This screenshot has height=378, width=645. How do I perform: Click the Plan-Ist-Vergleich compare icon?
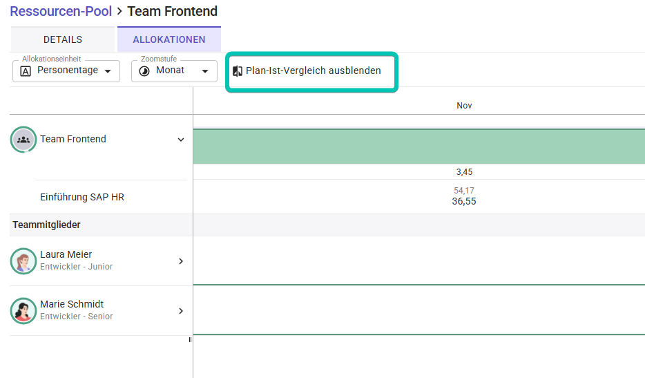click(238, 70)
